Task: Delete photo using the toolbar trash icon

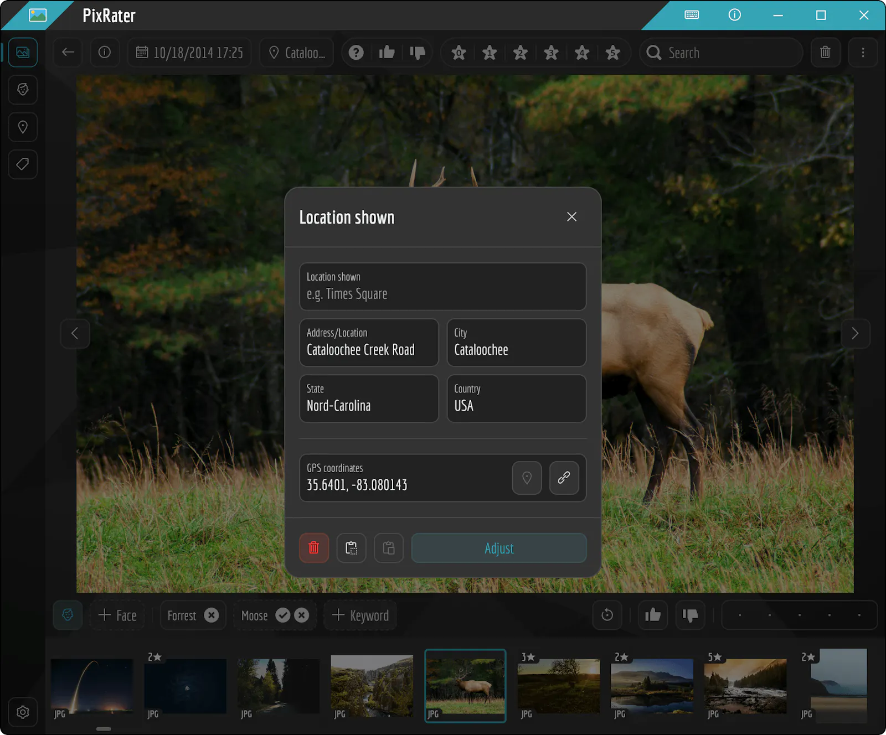Action: 825,53
